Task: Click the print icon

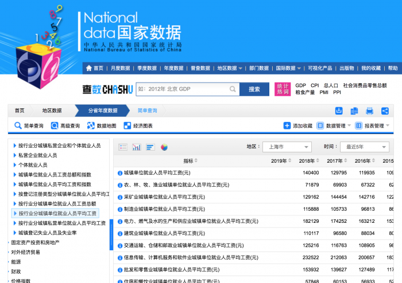Action: (370, 111)
